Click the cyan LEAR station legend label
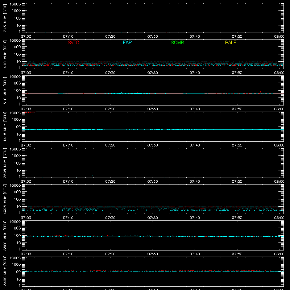The image size is (290, 290). [x=126, y=42]
